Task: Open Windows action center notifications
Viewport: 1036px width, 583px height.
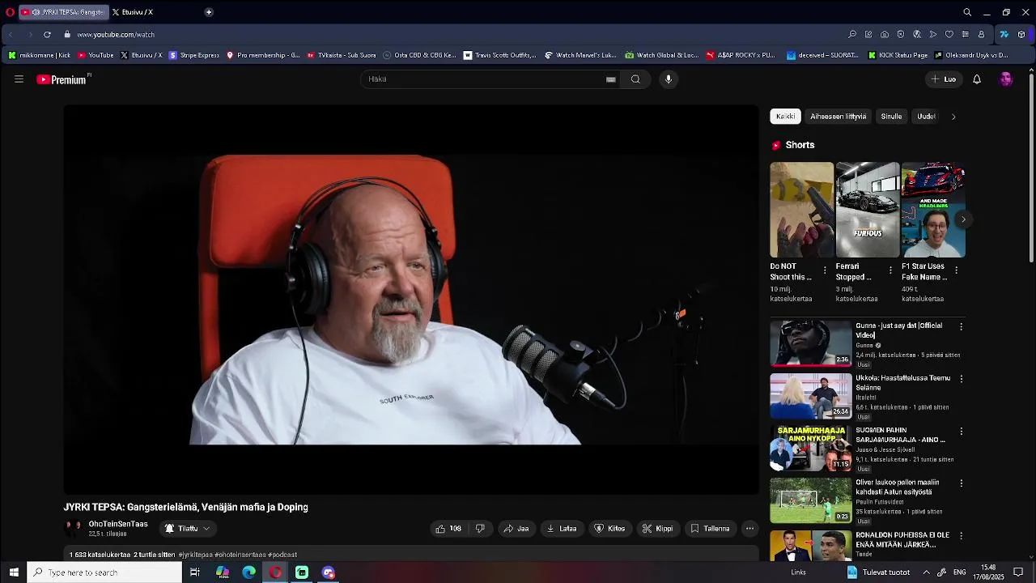Action: [x=1019, y=572]
